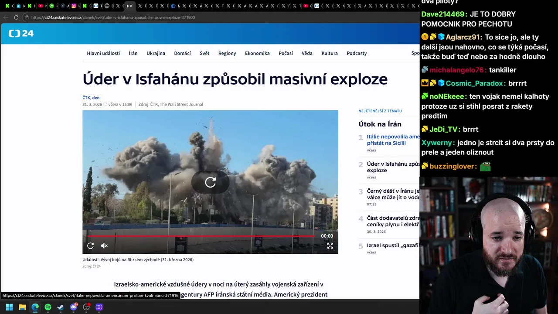Viewport: 558px width, 314px height.
Task: Select Svět in navigation
Action: tap(204, 53)
